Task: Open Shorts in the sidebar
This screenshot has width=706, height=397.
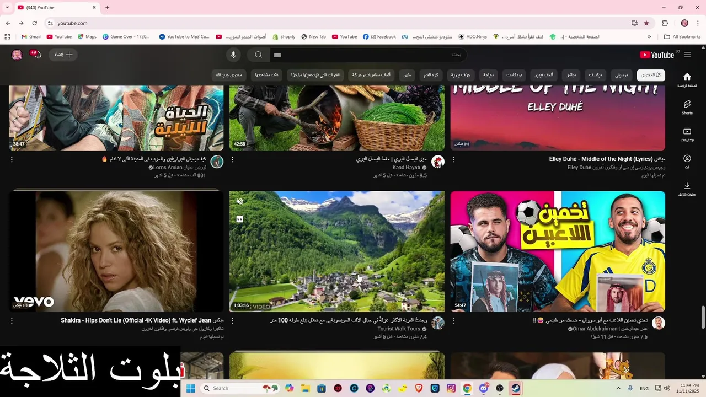Action: pyautogui.click(x=687, y=107)
